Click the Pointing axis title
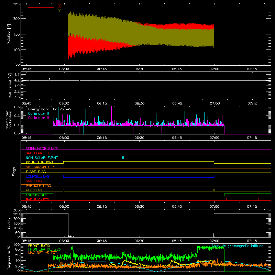The image size is (275, 275). [x=9, y=34]
